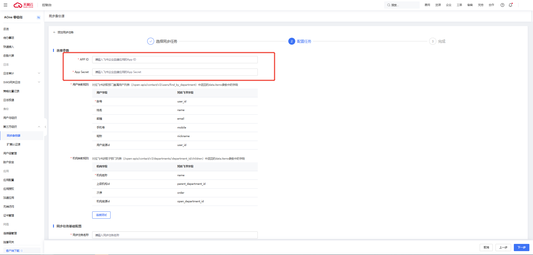Screen dimensions: 533x255
Task: Click the back arrow next to 添加同步任务
Action: pos(54,32)
